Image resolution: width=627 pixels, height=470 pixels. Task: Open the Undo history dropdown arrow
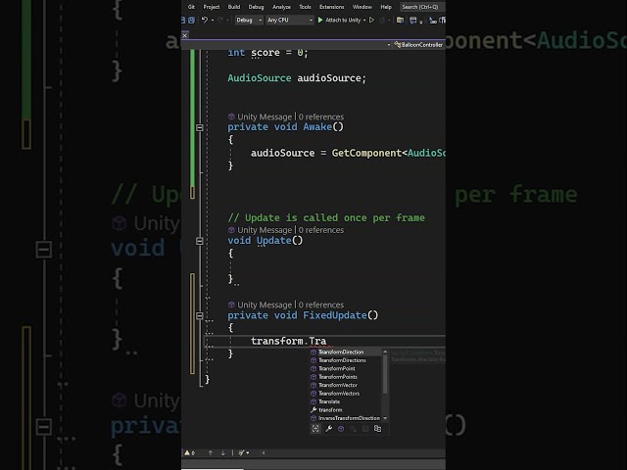pyautogui.click(x=213, y=20)
